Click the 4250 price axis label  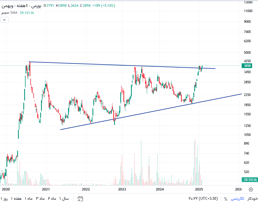[x=247, y=61]
